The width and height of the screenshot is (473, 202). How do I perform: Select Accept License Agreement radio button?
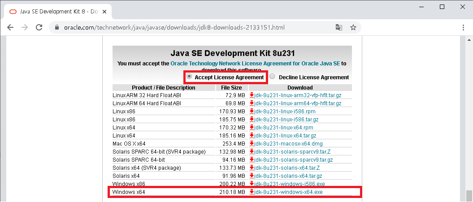pyautogui.click(x=189, y=76)
